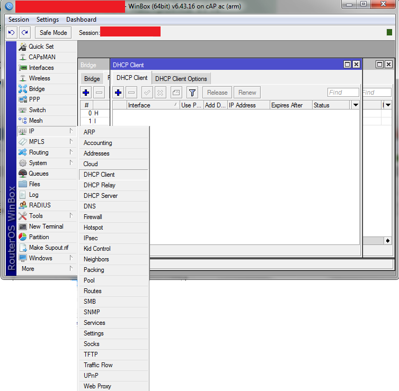
Task: Expand the More submenu
Action: 47,269
